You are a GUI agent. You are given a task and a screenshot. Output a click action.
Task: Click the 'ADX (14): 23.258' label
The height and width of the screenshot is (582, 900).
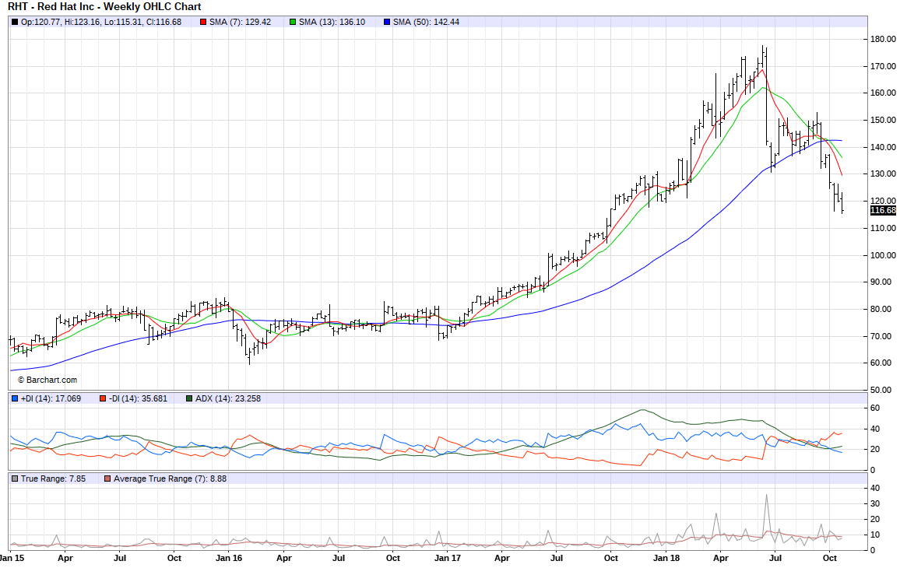click(228, 398)
